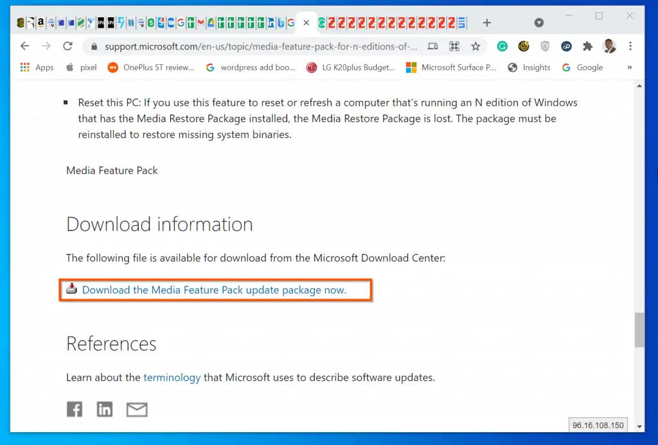Open the wordpress add boo... bookmark

click(x=251, y=67)
